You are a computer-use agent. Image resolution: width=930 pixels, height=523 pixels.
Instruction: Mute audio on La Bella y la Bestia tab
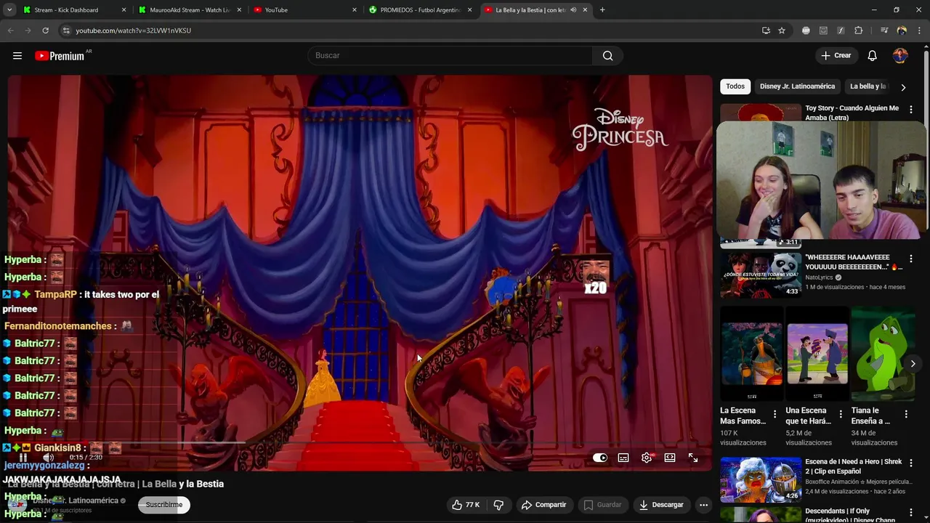573,10
